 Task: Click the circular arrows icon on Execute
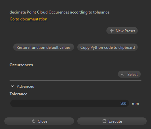pyautogui.click(x=104, y=121)
